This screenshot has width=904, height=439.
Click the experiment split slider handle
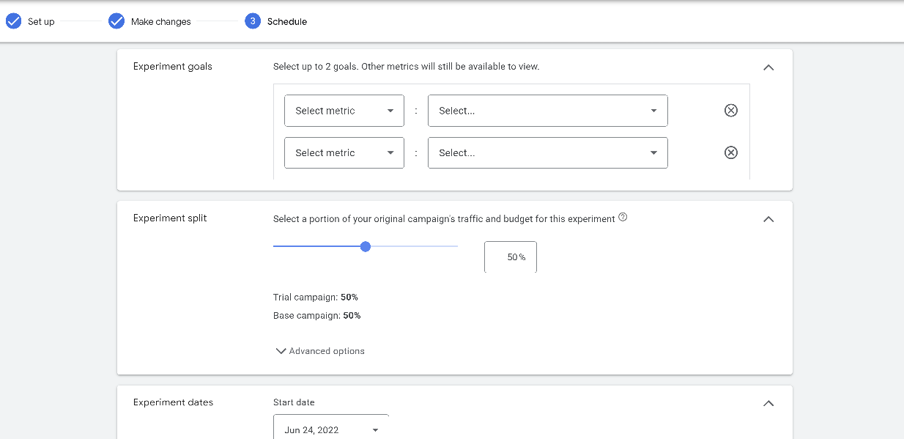366,246
